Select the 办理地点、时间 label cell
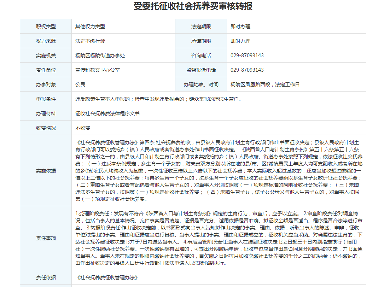This screenshot has height=287, width=384. [201, 84]
